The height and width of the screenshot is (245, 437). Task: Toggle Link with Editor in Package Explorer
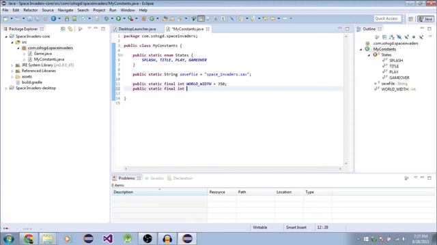pyautogui.click(x=70, y=29)
